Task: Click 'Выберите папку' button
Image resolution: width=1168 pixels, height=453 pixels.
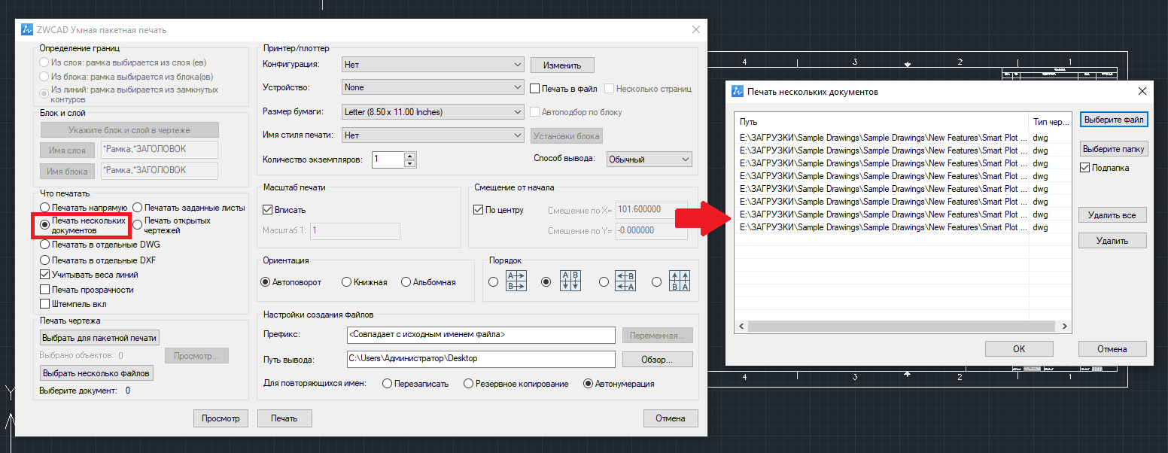Action: pos(1114,149)
